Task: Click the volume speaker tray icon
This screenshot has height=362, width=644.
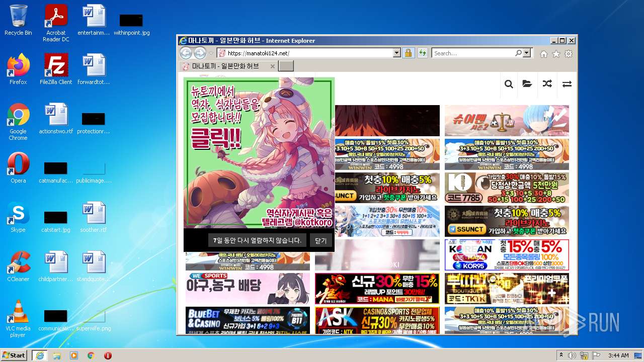Action: 573,355
